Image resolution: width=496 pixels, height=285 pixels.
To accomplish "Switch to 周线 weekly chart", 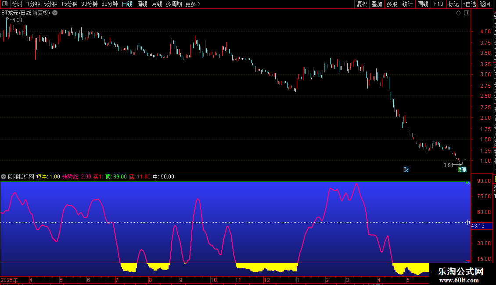I will (x=142, y=4).
